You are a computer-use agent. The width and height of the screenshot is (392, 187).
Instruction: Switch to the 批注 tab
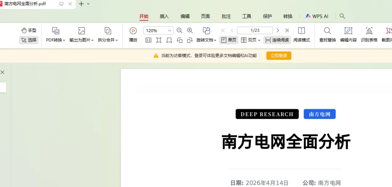(226, 16)
